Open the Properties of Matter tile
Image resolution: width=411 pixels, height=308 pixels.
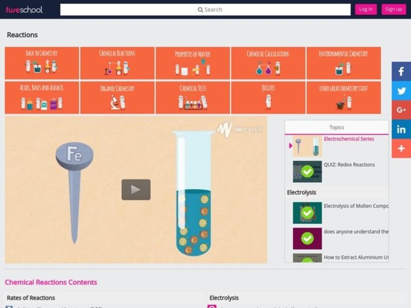coord(193,63)
